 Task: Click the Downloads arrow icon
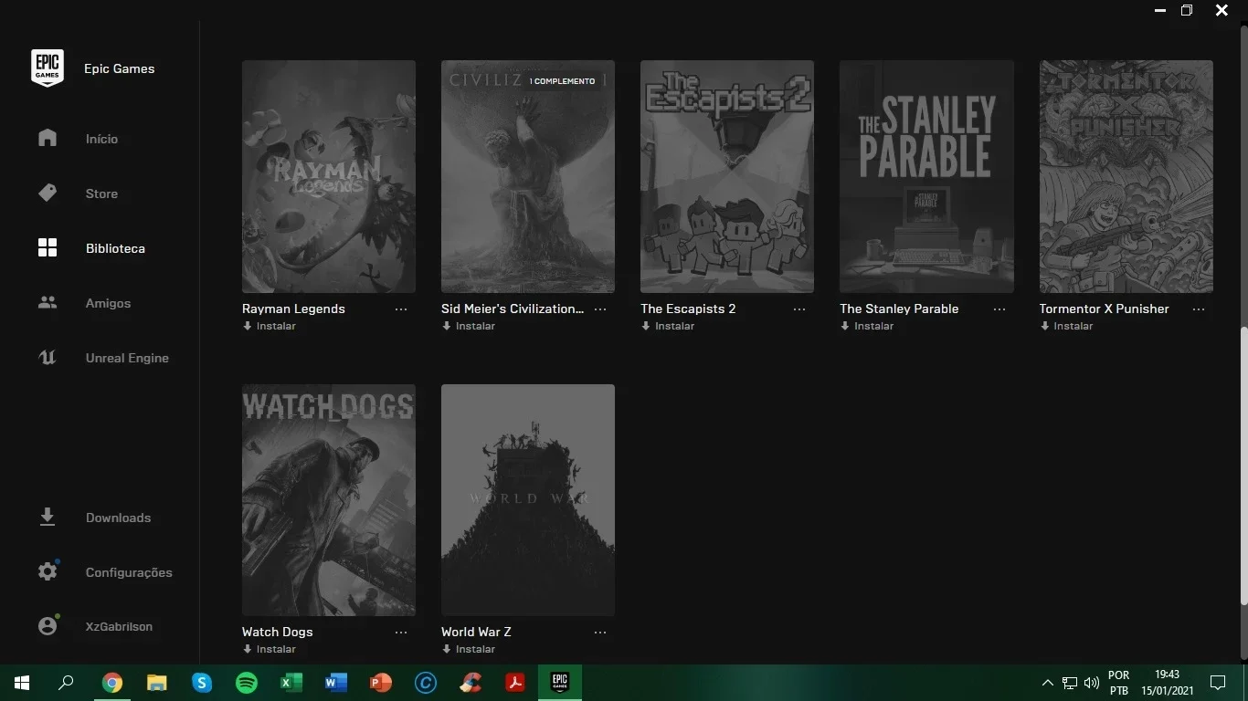pyautogui.click(x=48, y=518)
